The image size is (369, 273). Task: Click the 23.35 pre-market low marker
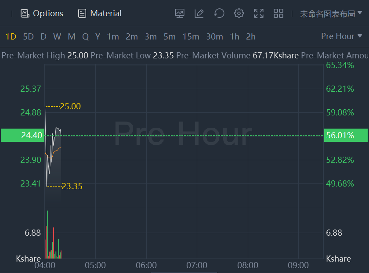[72, 187]
